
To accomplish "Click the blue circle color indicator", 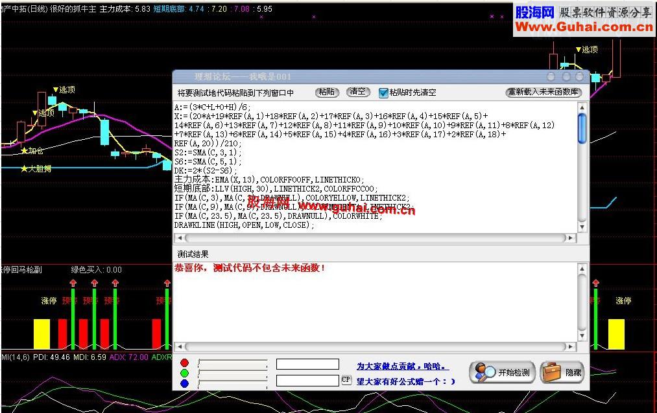I will click(x=184, y=383).
